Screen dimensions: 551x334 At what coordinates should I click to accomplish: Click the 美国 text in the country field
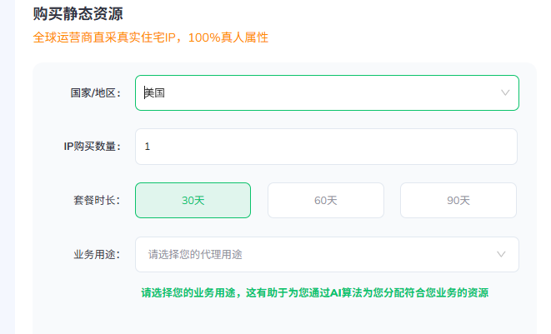coord(154,93)
